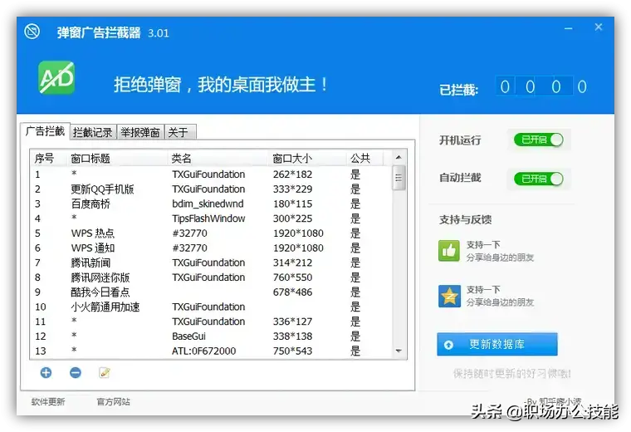The height and width of the screenshot is (432, 631).
Task: Click the size value 336*127
Action: click(292, 322)
